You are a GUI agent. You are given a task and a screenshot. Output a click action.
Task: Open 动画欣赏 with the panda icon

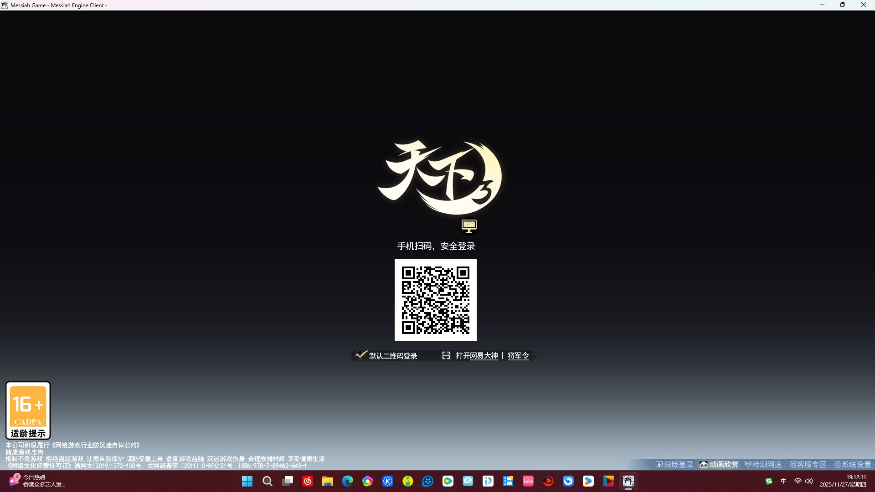click(x=719, y=465)
